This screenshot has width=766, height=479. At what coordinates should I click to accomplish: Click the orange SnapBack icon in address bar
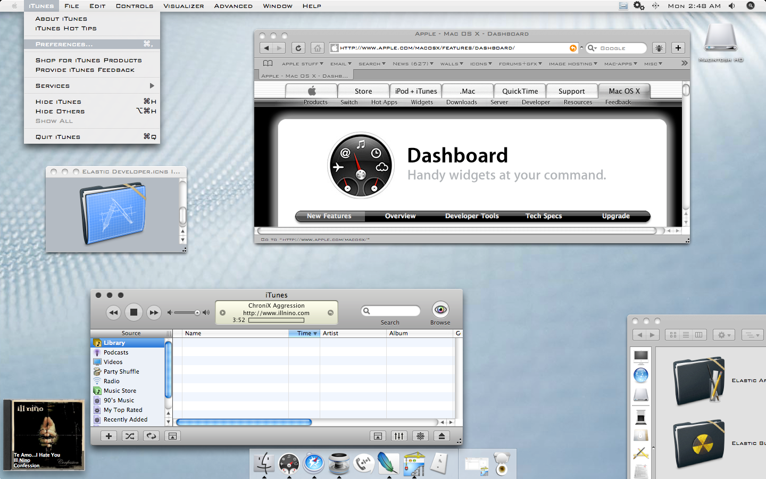pyautogui.click(x=573, y=48)
